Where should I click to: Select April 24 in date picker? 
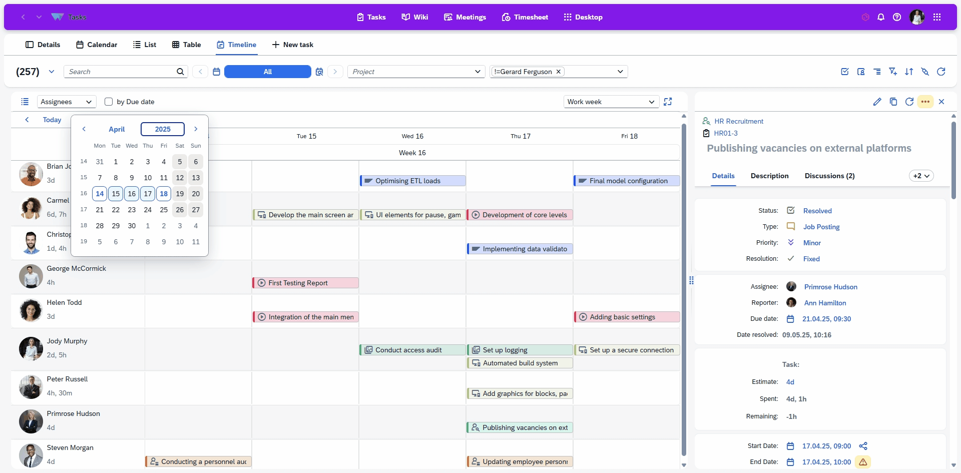148,210
